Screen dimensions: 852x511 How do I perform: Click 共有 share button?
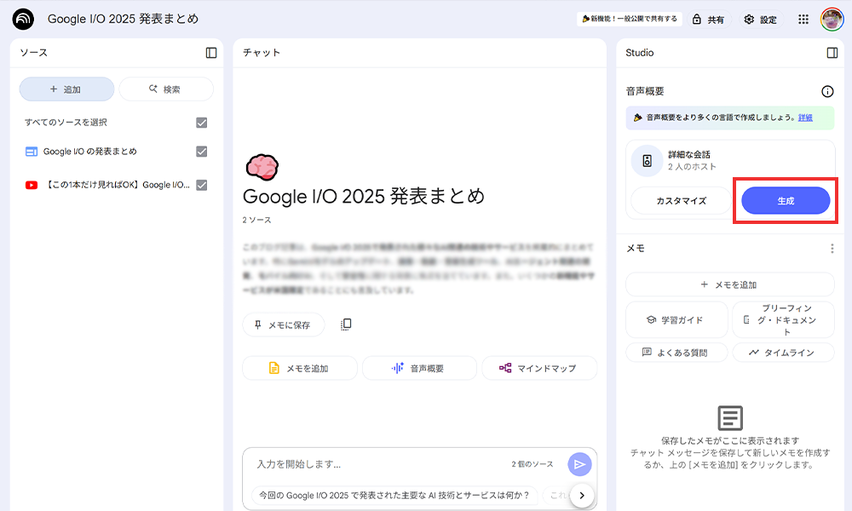[x=709, y=20]
